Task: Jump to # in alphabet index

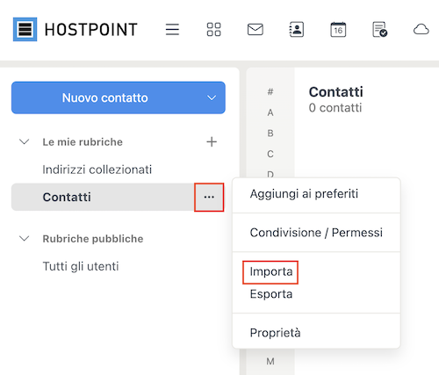Action: tap(270, 92)
